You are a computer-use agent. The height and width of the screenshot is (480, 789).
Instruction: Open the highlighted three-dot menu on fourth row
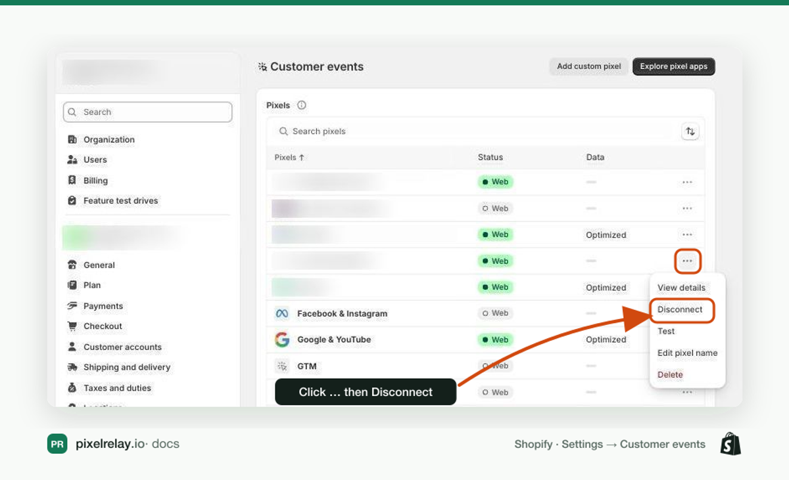coord(687,261)
